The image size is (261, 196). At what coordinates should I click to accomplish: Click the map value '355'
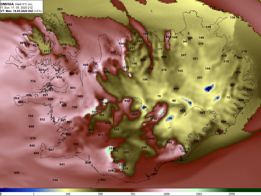126,152
